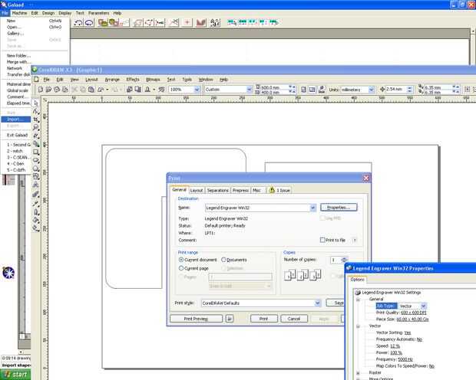Screen dimensions: 476x380
Task: Enable the Print to file checkbox
Action: click(322, 240)
